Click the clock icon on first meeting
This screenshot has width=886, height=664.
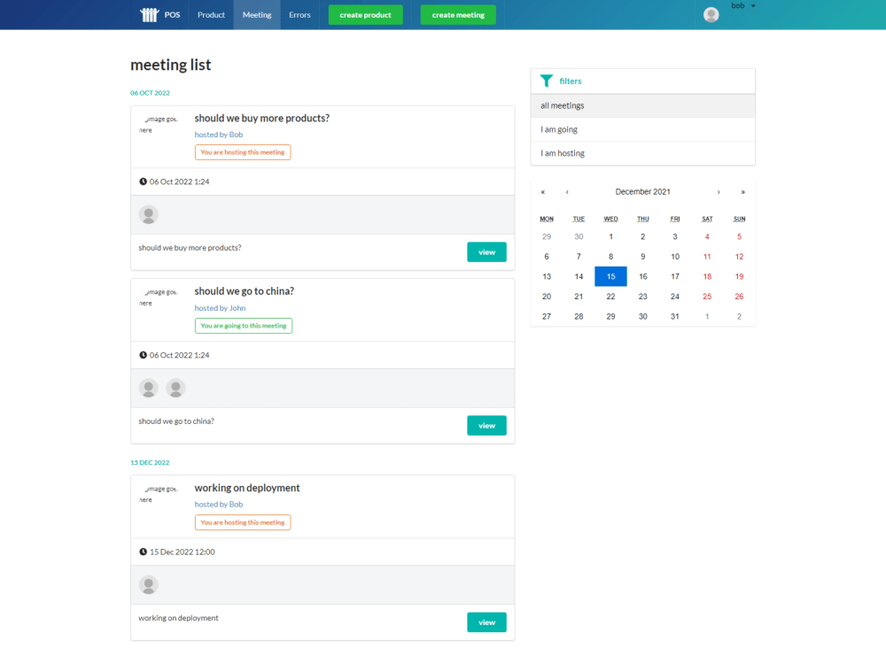[143, 181]
